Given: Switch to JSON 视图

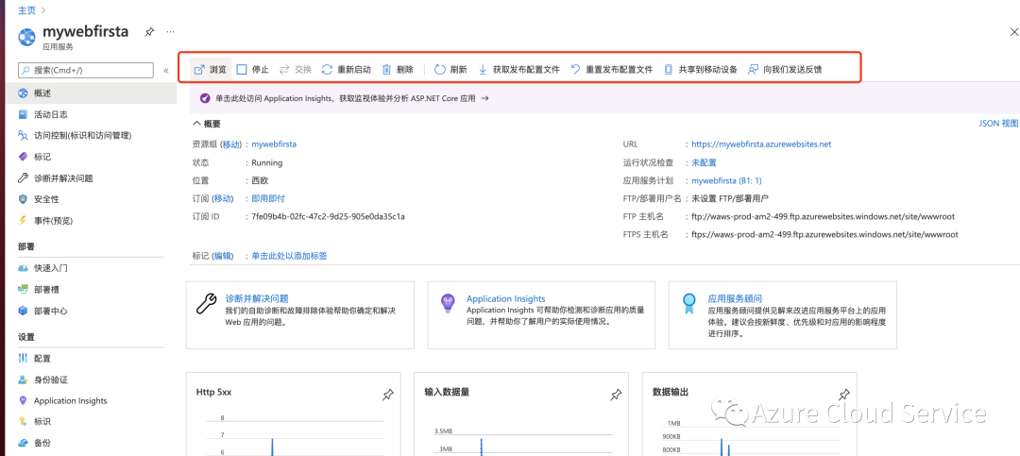Looking at the screenshot, I should [998, 123].
